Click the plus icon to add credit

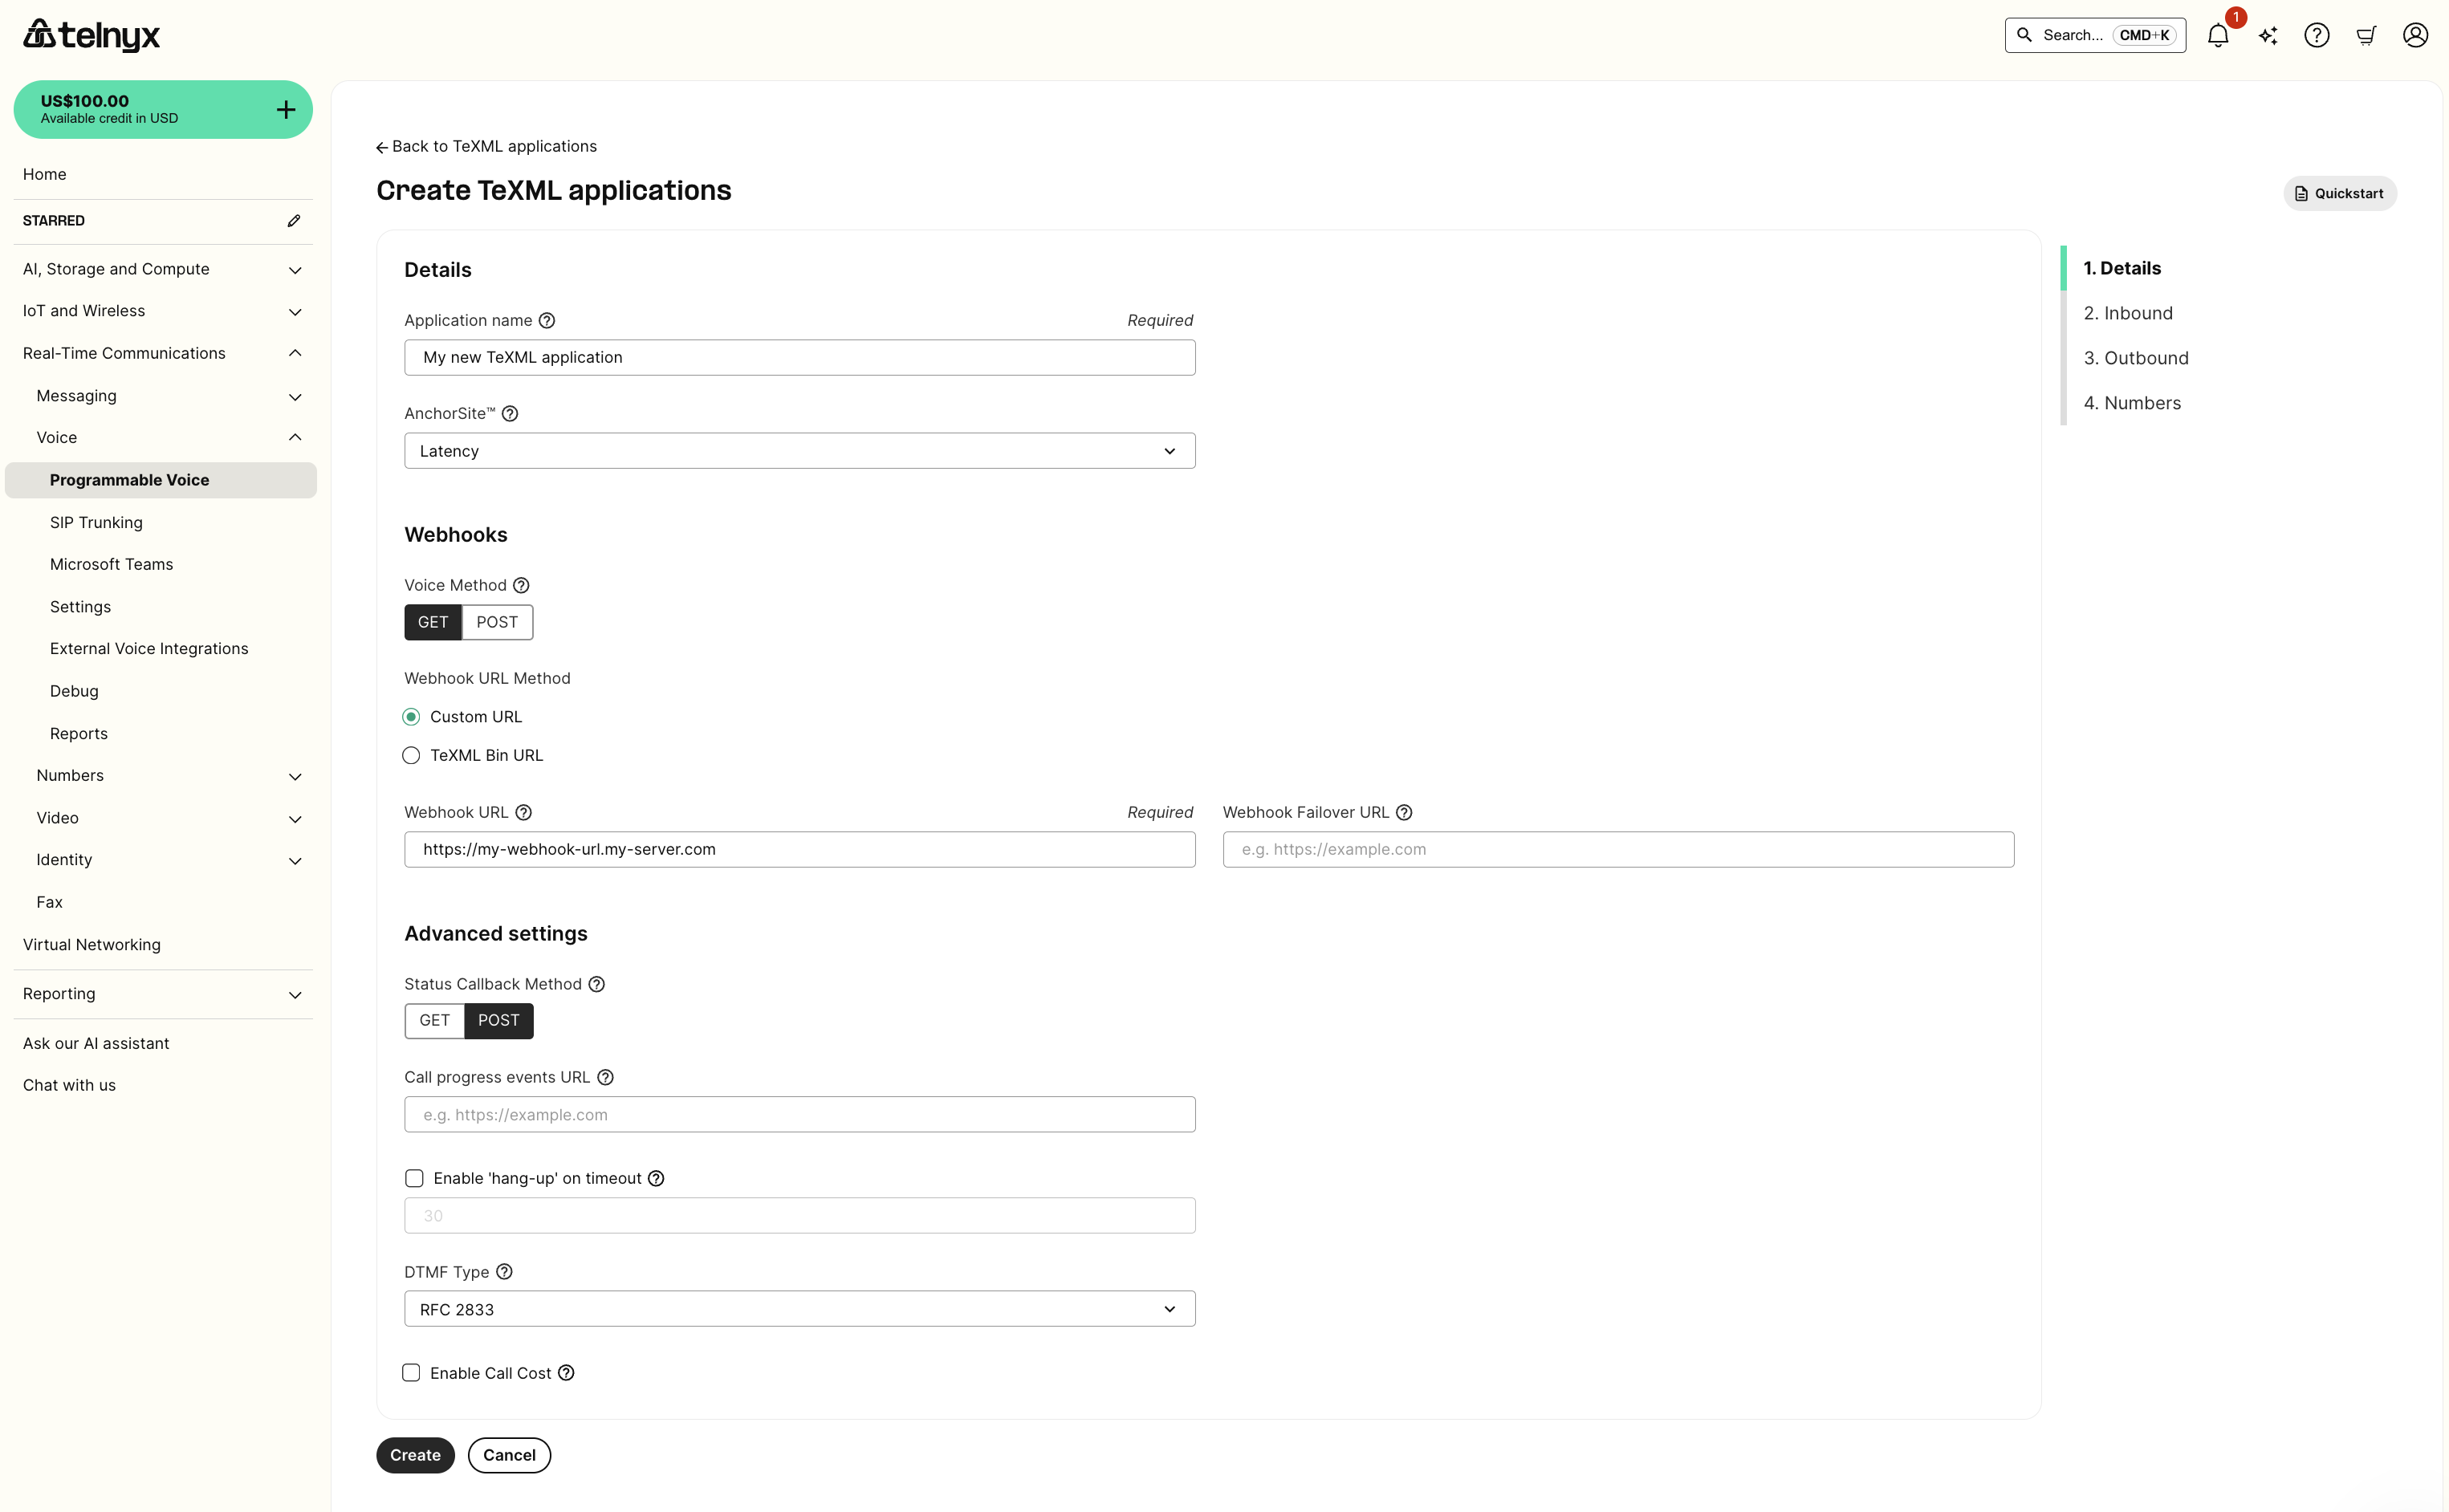(286, 109)
